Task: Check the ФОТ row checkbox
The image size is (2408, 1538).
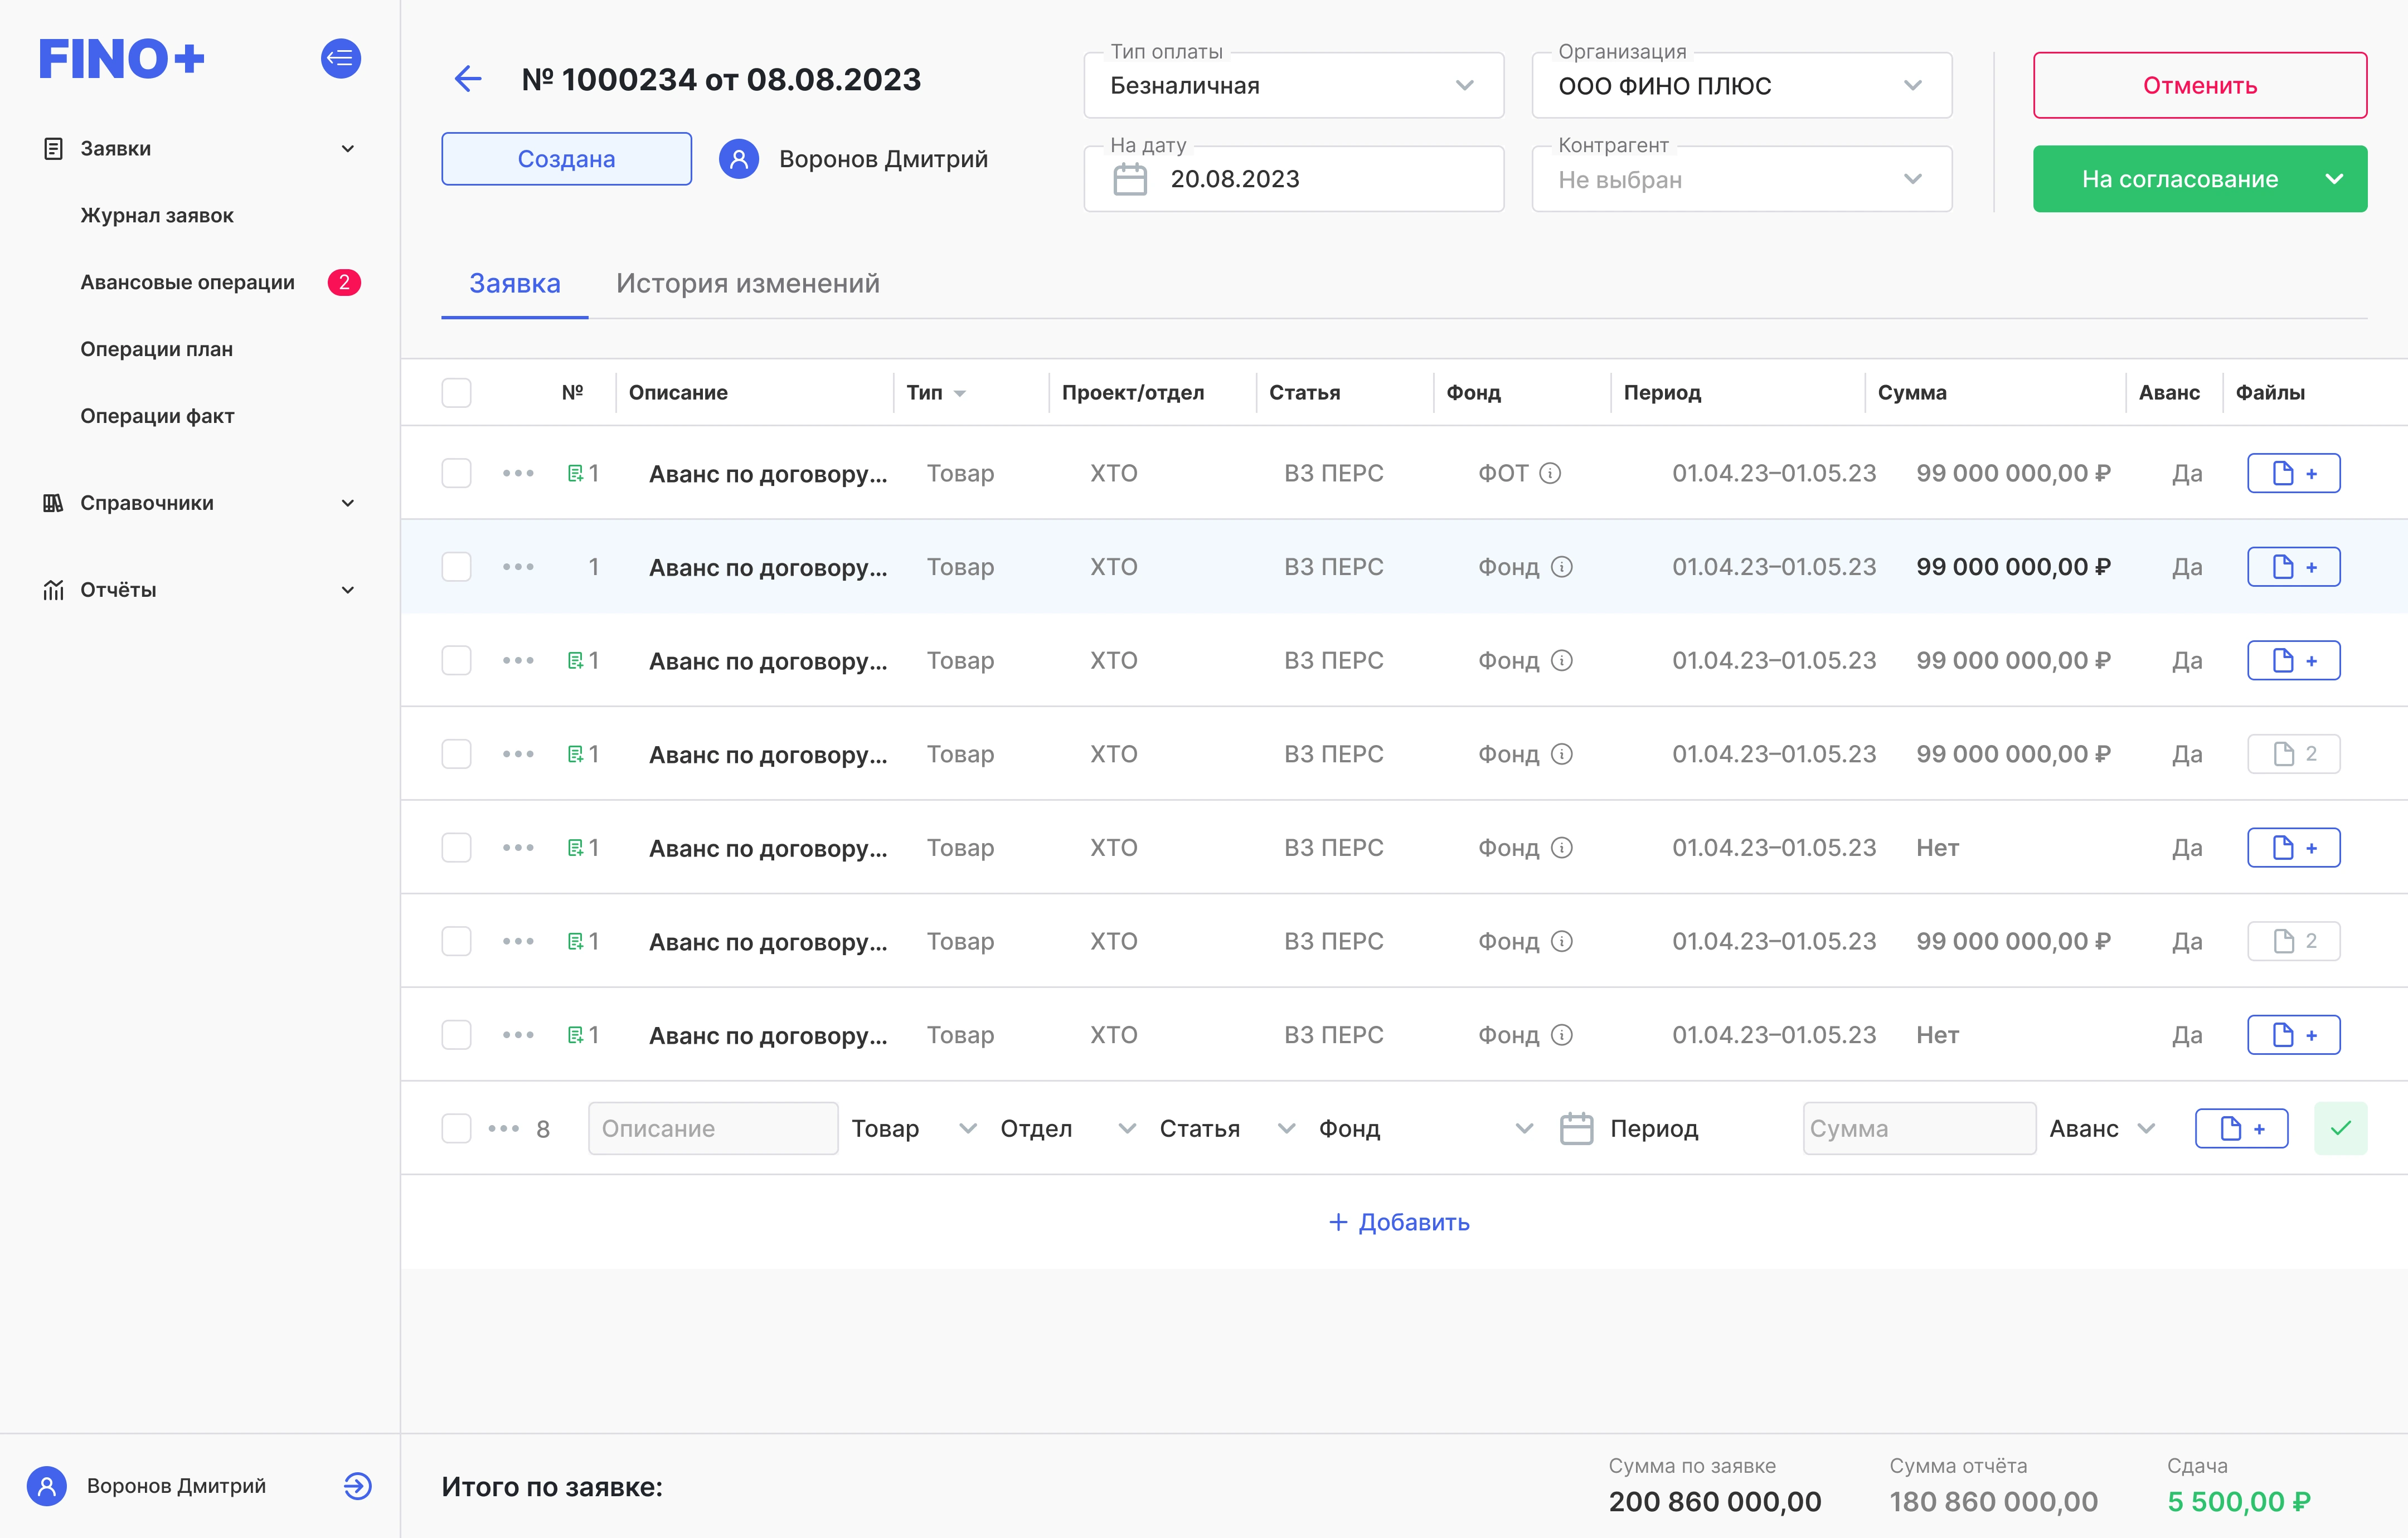Action: click(456, 473)
